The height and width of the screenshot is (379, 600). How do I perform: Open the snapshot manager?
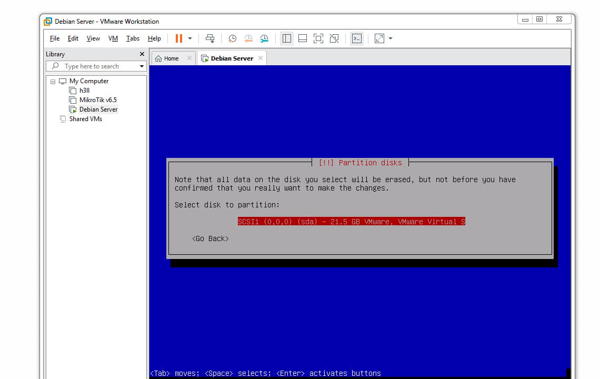[x=264, y=38]
